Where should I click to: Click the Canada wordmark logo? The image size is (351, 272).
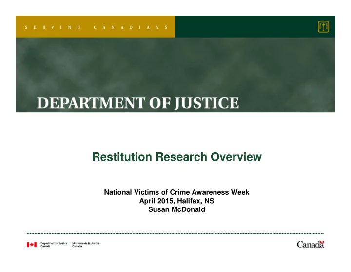311,244
